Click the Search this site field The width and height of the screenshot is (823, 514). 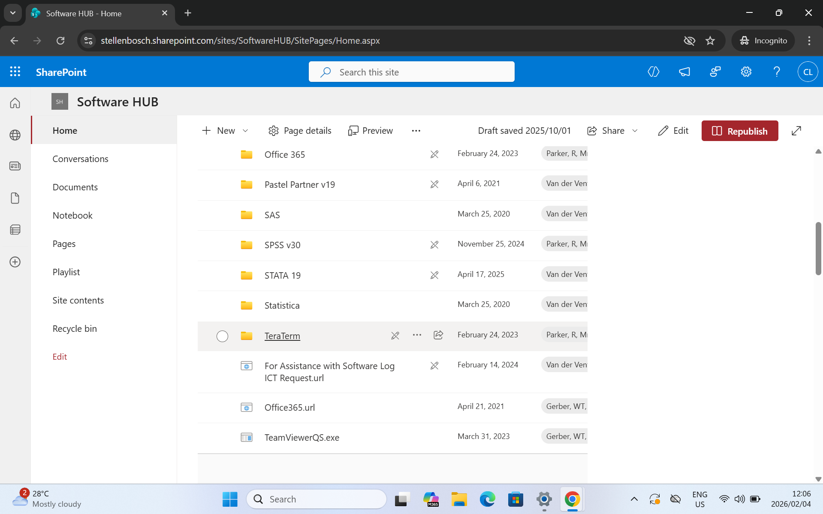tap(412, 72)
